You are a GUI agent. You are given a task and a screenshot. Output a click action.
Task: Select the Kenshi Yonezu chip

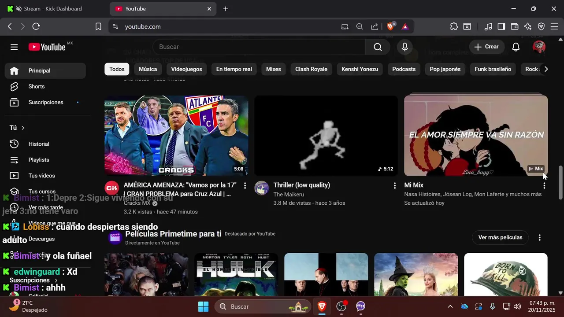coord(360,69)
